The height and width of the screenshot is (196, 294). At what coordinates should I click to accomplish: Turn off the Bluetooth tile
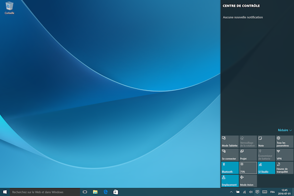[230, 168]
